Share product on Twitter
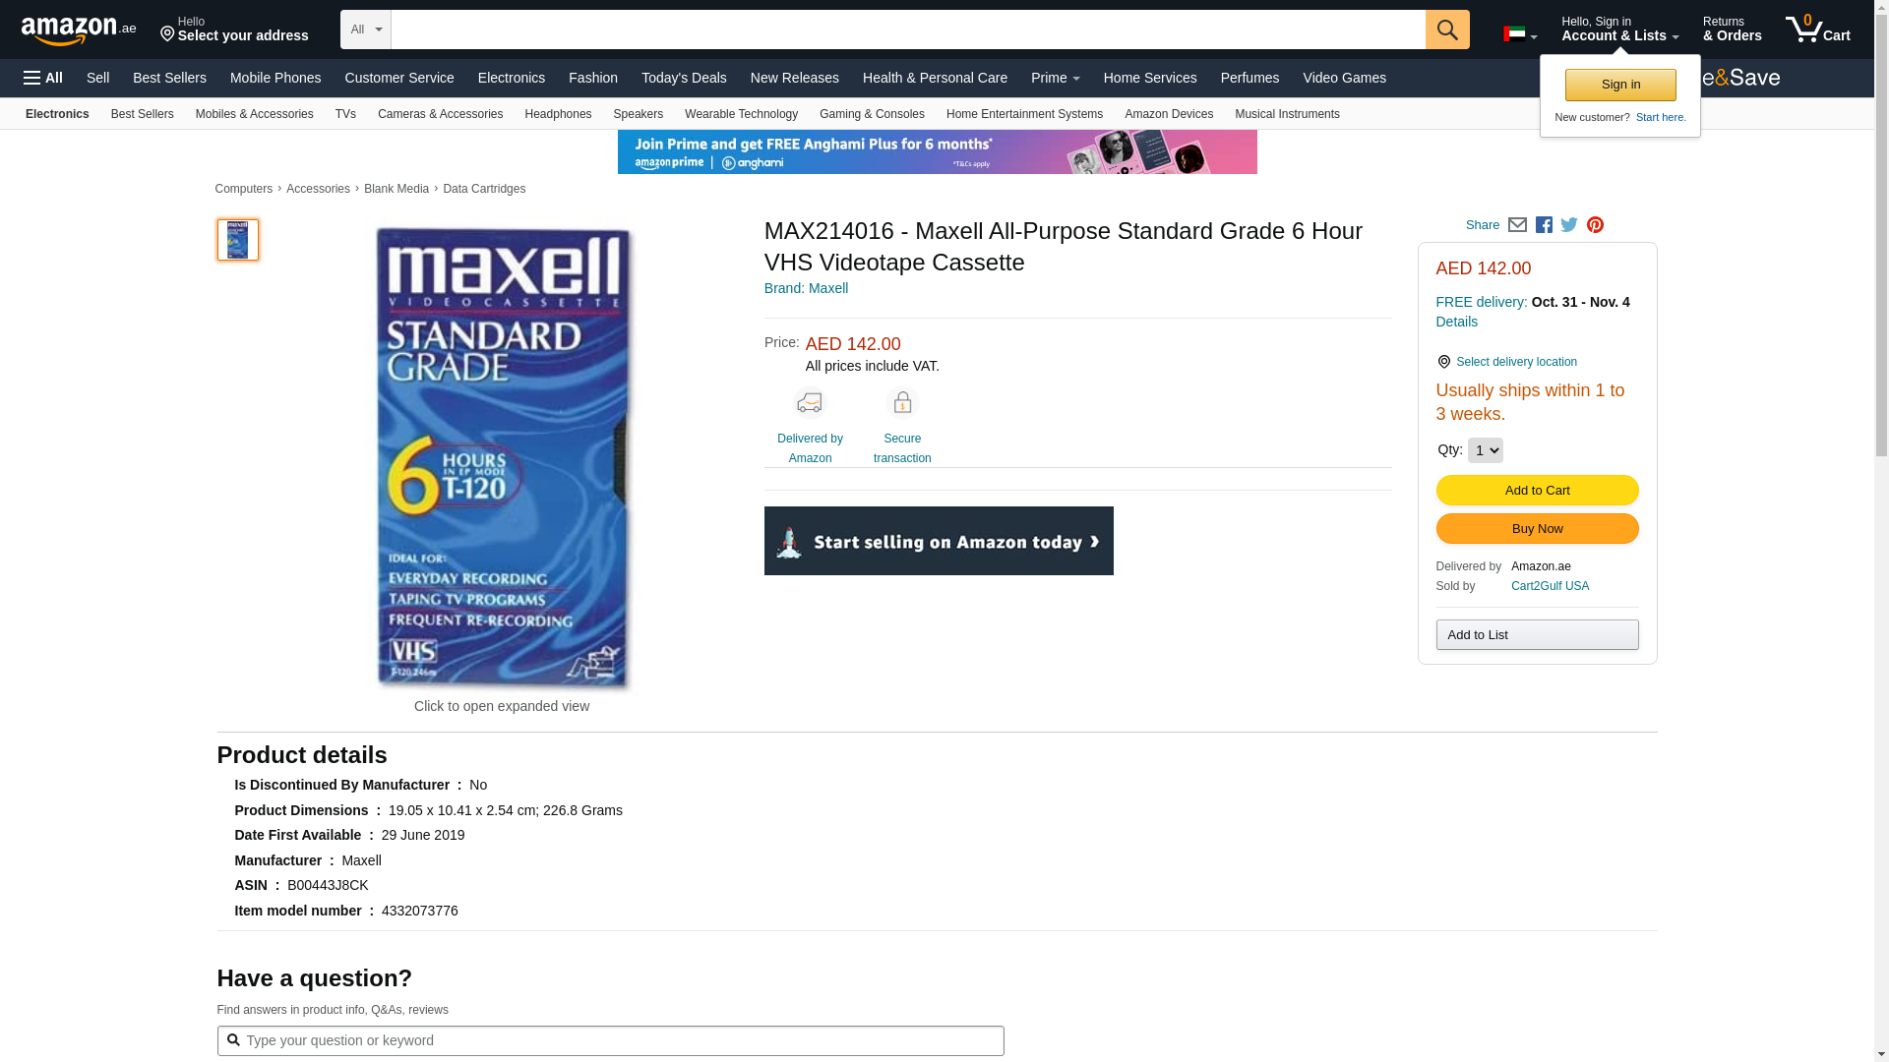The width and height of the screenshot is (1889, 1062). pos(1569,225)
